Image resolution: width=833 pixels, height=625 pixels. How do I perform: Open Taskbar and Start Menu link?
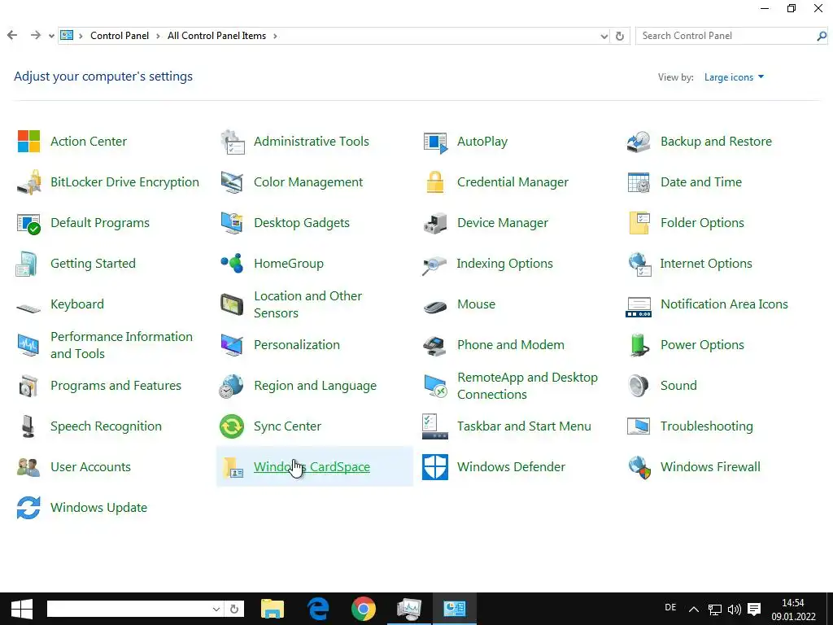(524, 426)
